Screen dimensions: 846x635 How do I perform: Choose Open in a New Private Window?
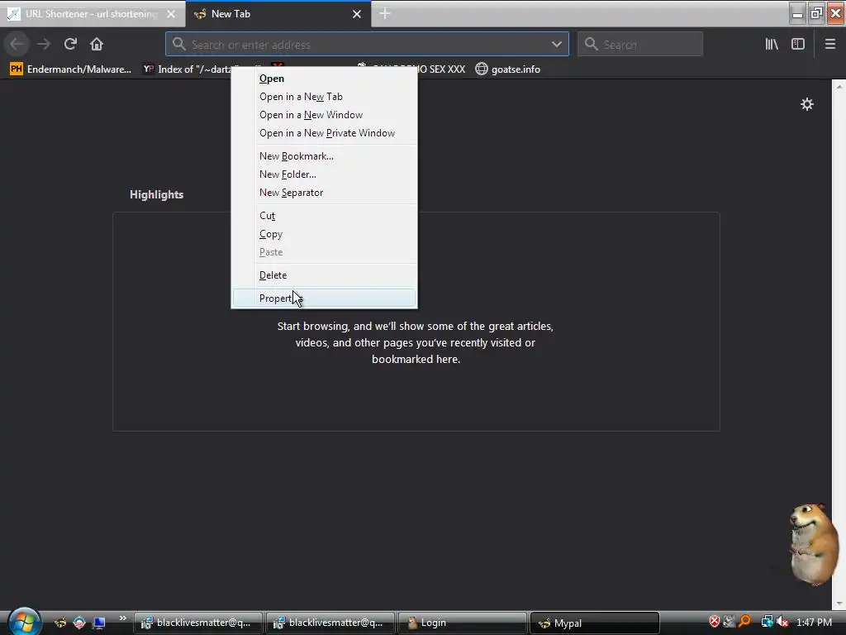coord(324,133)
